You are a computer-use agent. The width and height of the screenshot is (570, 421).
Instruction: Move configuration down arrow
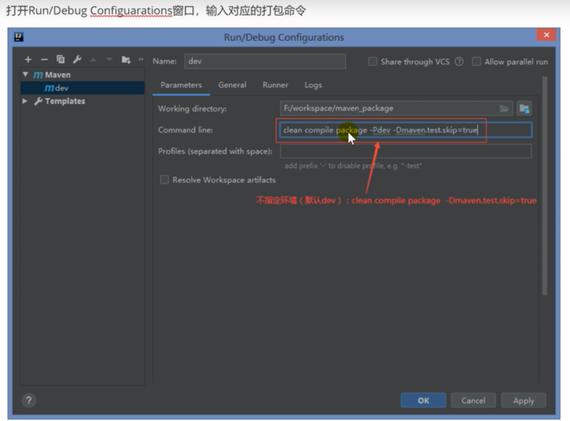109,59
